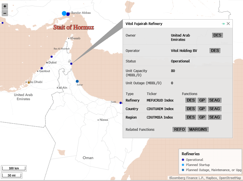
Task: Click the orange marker at Abu Dhabi
Action: 28,82
